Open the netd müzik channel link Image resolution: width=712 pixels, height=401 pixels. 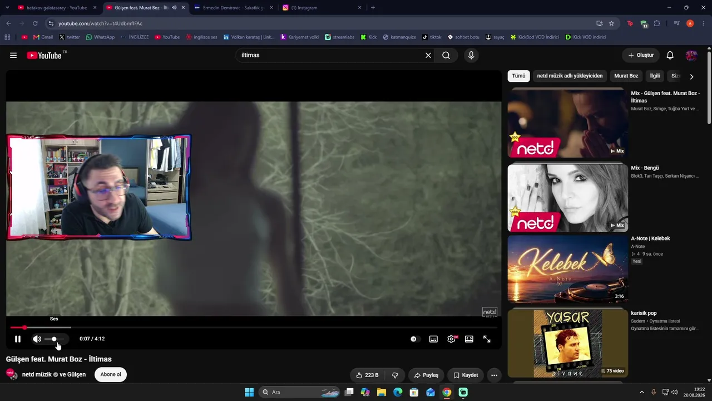[x=37, y=374]
